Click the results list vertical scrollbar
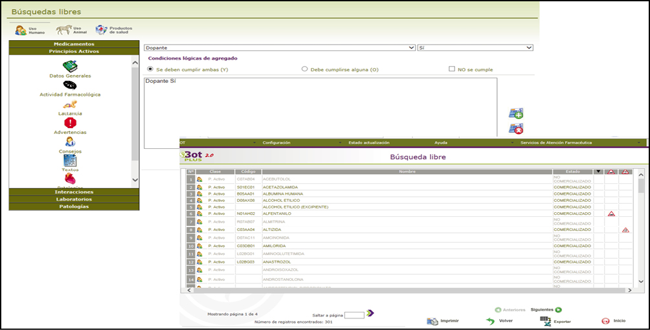This screenshot has height=330, width=650. pyautogui.click(x=641, y=226)
